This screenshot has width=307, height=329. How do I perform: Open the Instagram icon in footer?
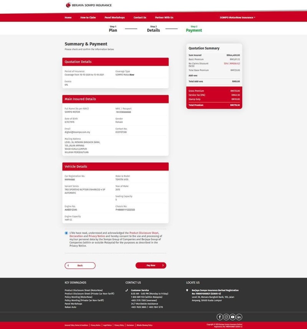226,317
